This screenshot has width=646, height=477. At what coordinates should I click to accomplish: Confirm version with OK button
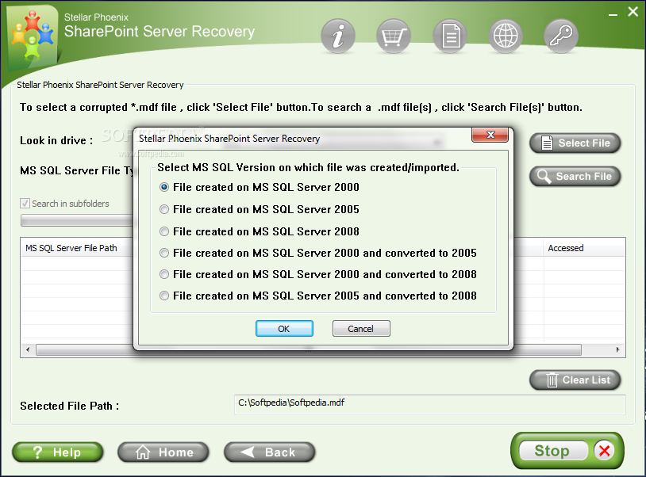(284, 329)
